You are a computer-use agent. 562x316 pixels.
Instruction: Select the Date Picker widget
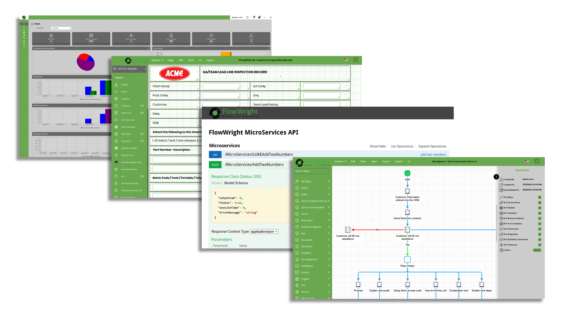point(126,134)
